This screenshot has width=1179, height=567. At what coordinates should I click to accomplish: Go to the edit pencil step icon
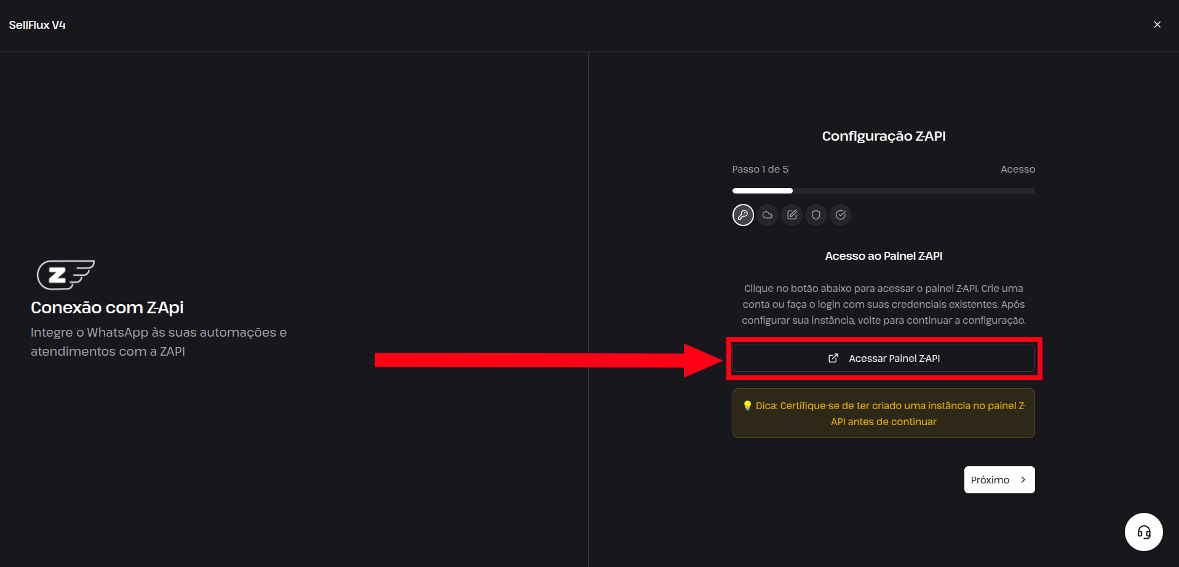[x=792, y=215]
